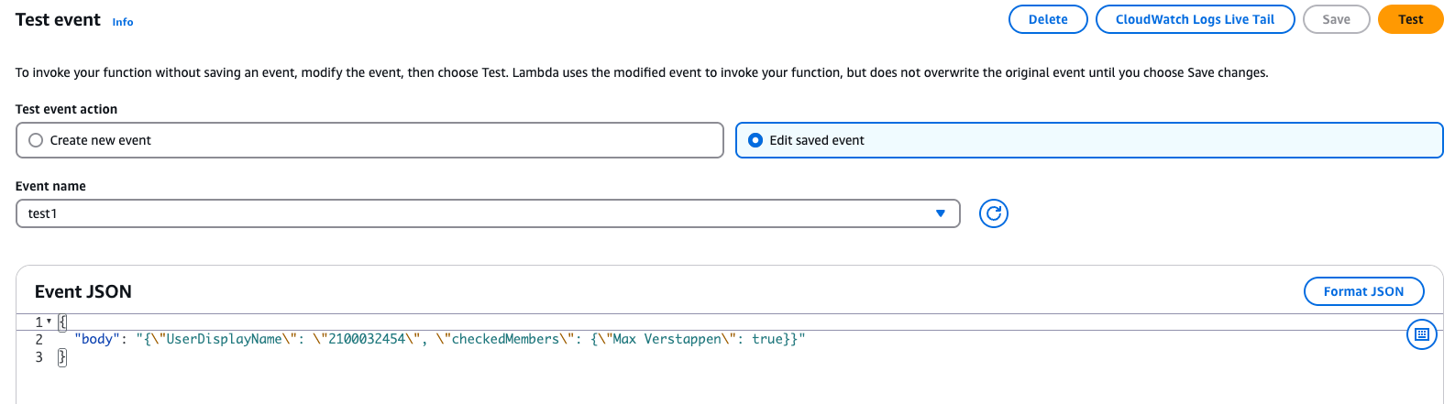The height and width of the screenshot is (404, 1455).
Task: Click the 2100032454 value in the JSON
Action: point(367,339)
